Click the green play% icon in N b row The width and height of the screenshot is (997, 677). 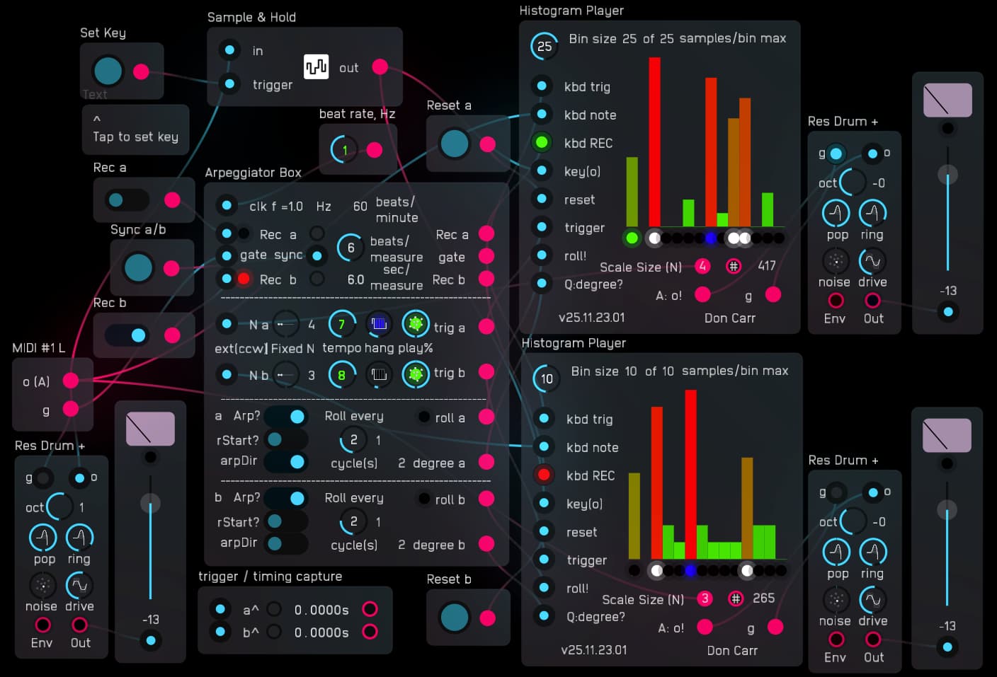416,374
